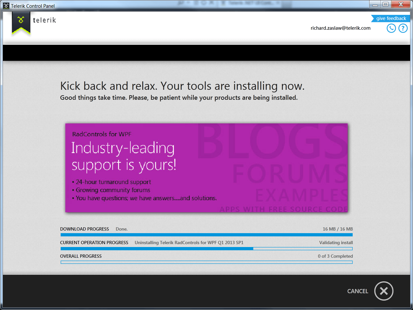Click the Telerik Control Panel title bar icon
Viewport: 413px width, 310px height.
(6, 6)
